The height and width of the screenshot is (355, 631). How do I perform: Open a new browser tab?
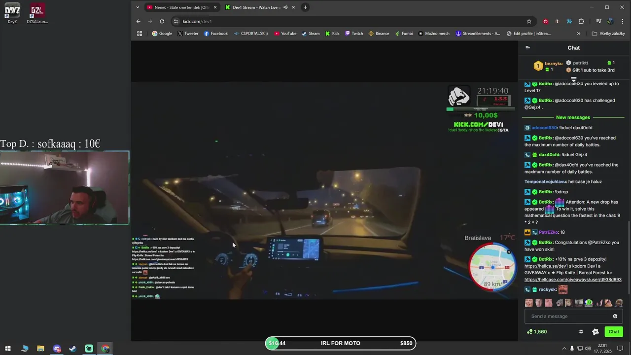click(x=305, y=7)
